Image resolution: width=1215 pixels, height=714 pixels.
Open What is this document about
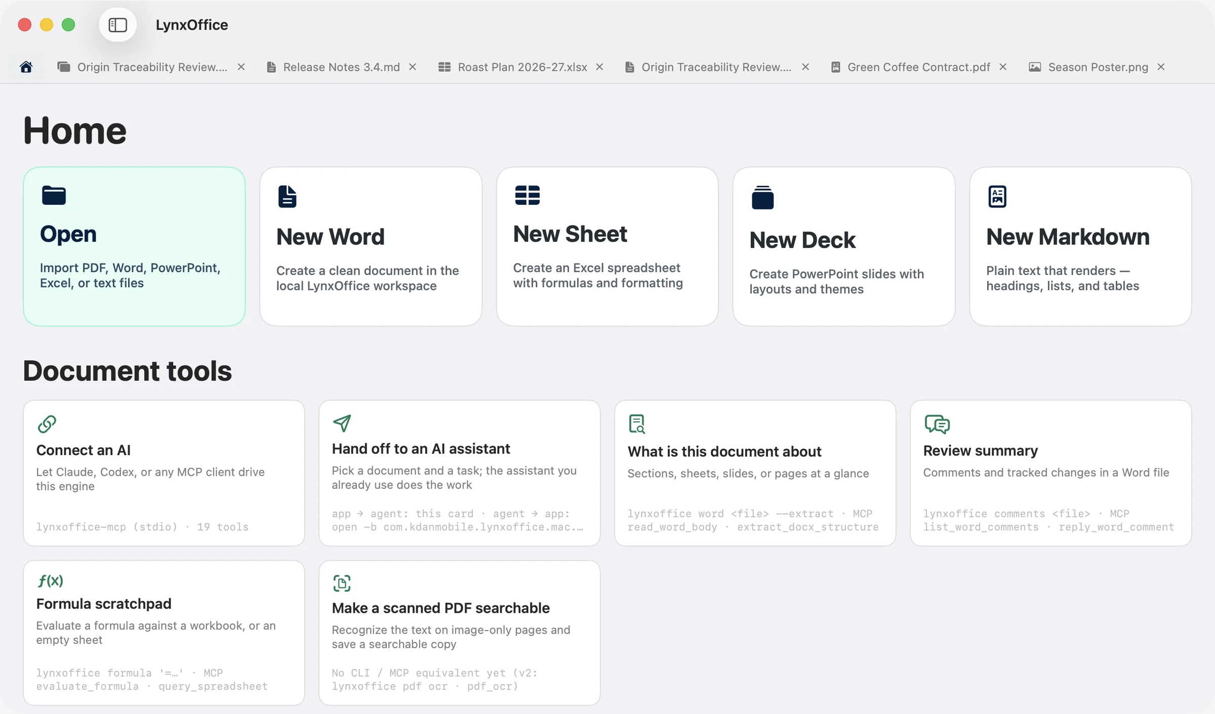point(755,473)
